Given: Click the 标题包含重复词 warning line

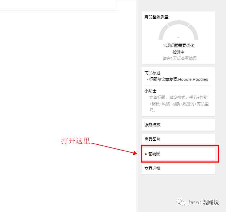Looking at the screenshot, I should (x=177, y=79).
